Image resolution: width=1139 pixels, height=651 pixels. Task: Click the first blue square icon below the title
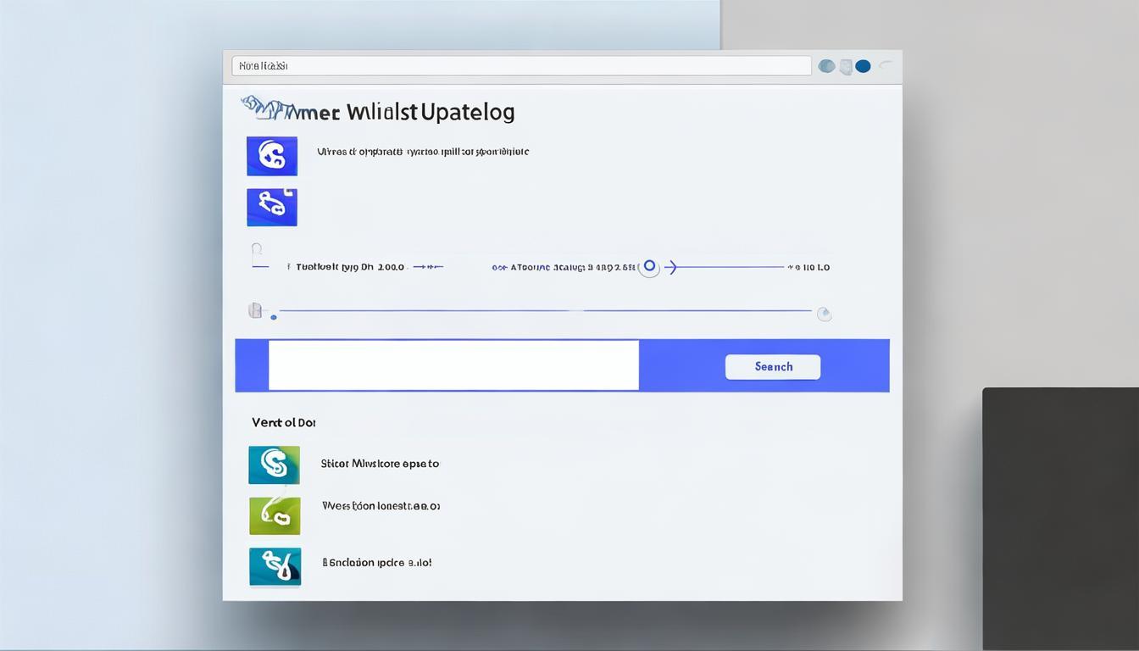(x=271, y=156)
